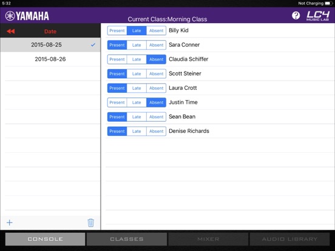Mark Claudia Schiffer as Present
335x251 pixels.
tap(117, 59)
